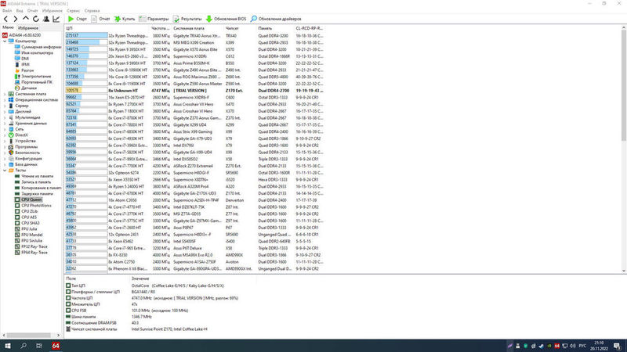Open Параметры benchmark settings
627x352 pixels.
point(154,19)
